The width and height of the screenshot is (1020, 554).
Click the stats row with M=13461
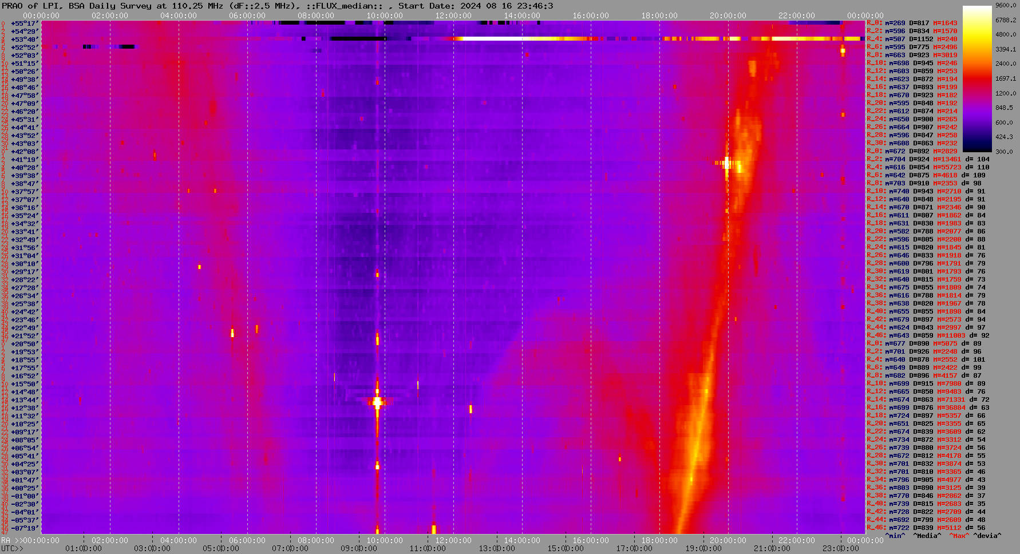coord(928,159)
